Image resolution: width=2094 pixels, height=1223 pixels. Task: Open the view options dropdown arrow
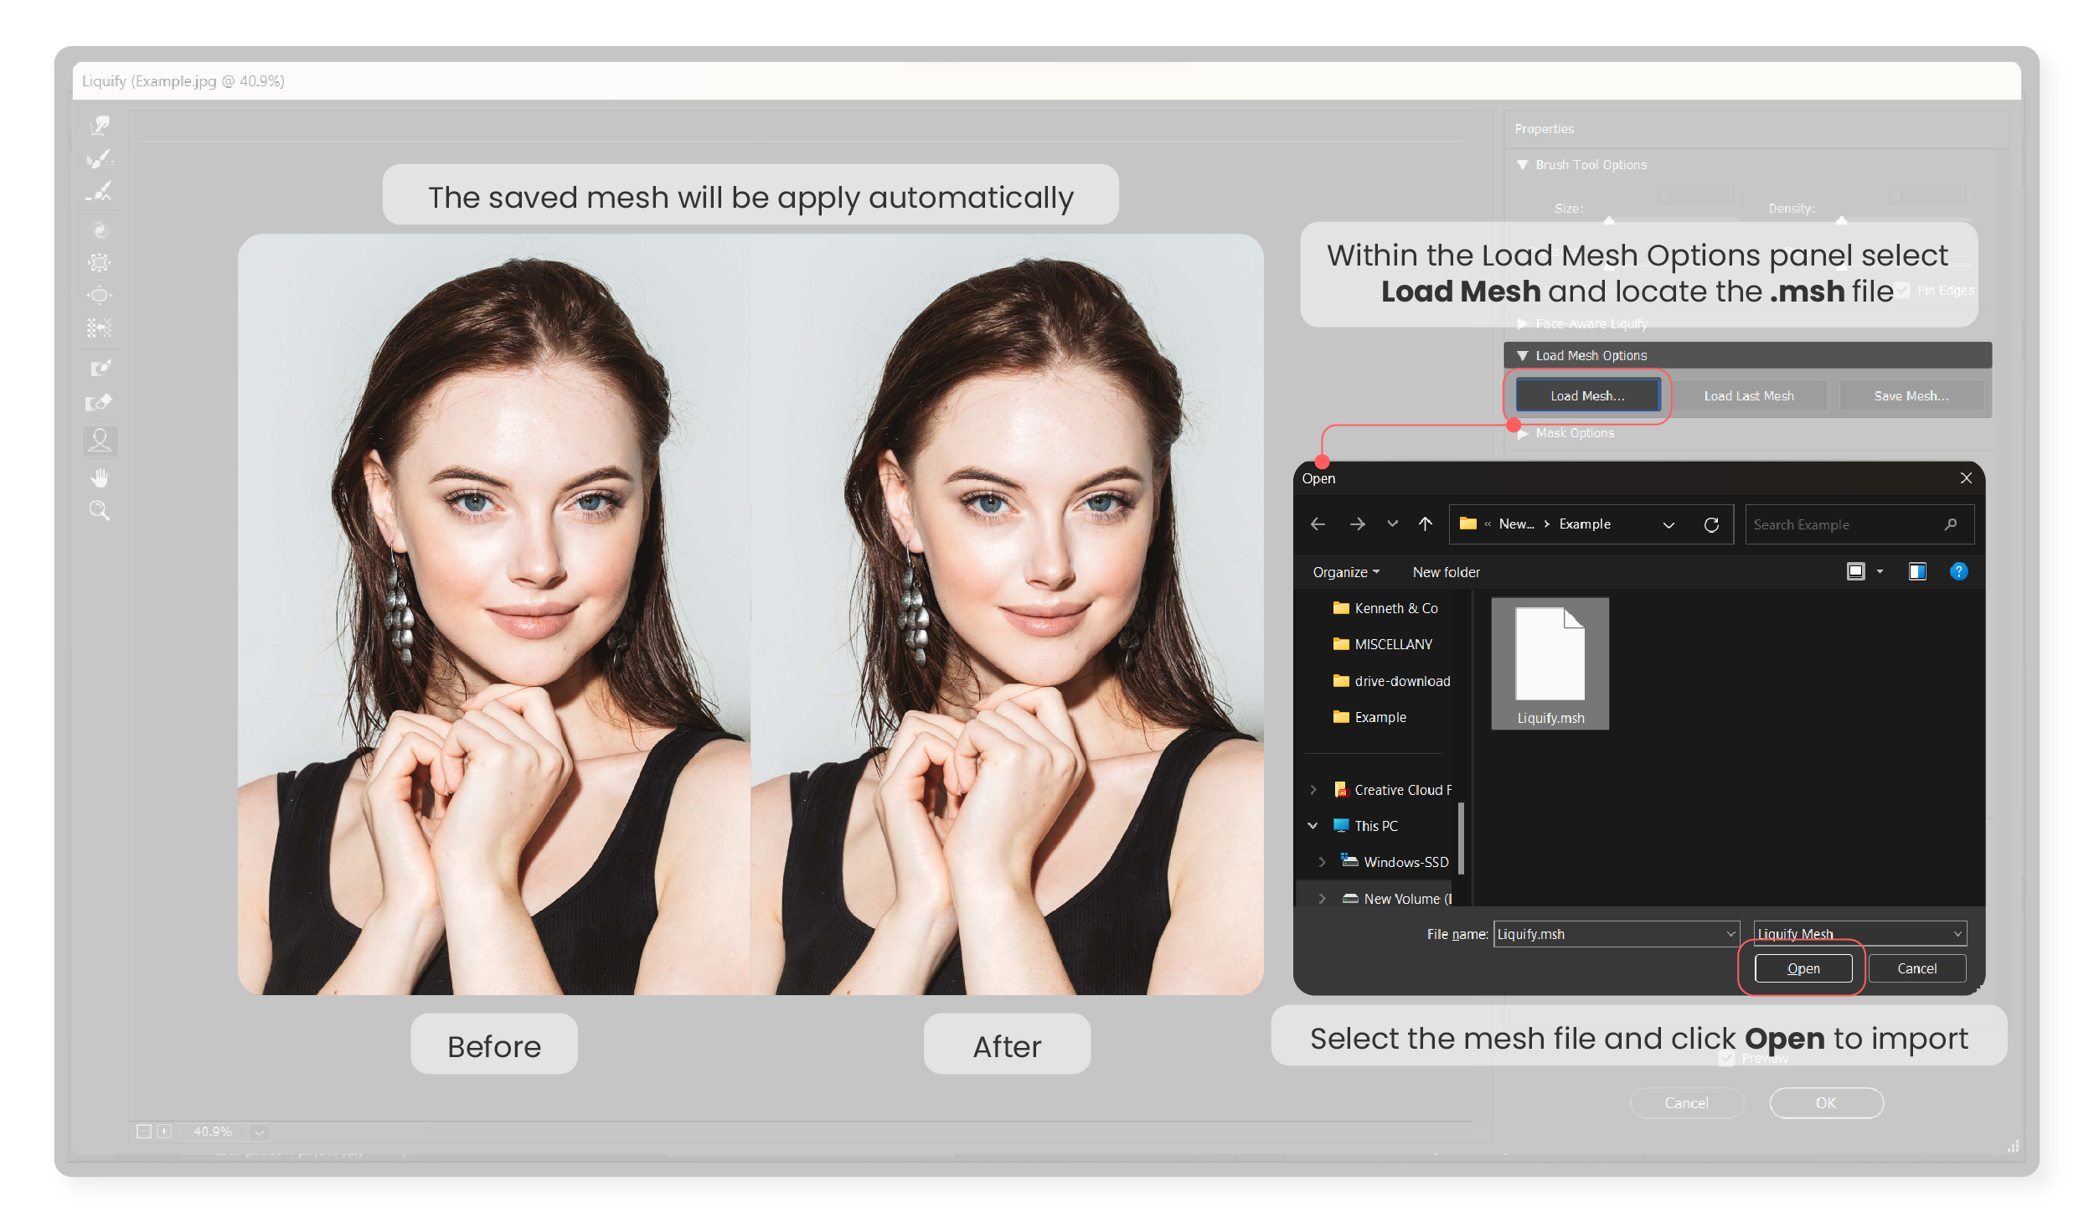coord(1880,571)
